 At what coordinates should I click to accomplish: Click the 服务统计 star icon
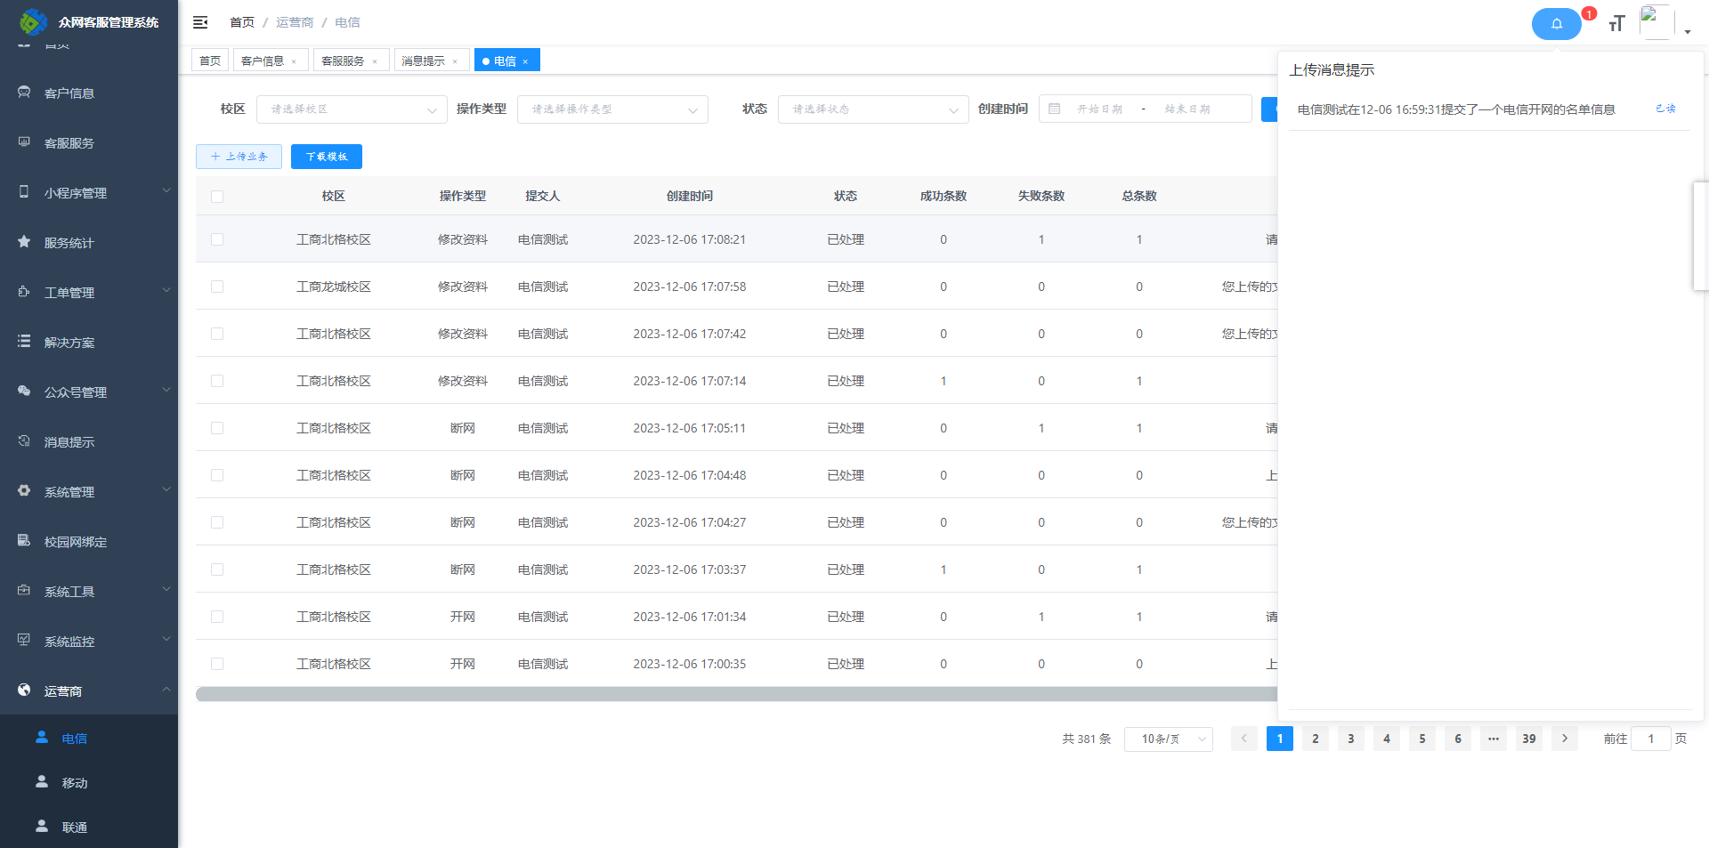pos(24,242)
